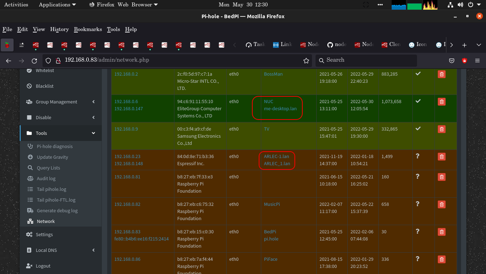The image size is (486, 274).
Task: Open the Edit menu
Action: point(23,29)
